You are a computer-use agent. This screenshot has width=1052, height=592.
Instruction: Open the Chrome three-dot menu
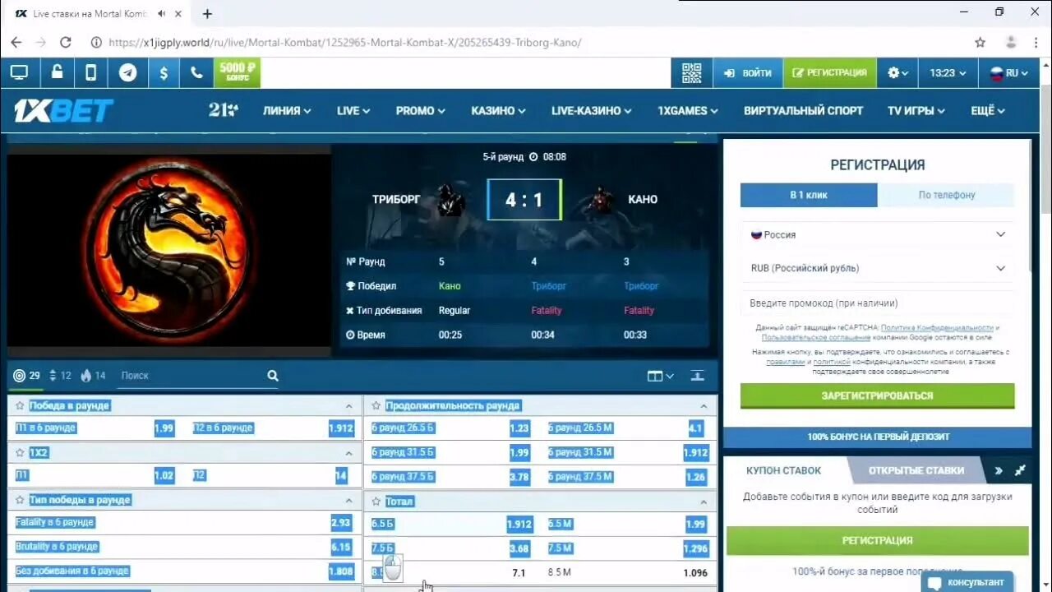click(x=1037, y=42)
